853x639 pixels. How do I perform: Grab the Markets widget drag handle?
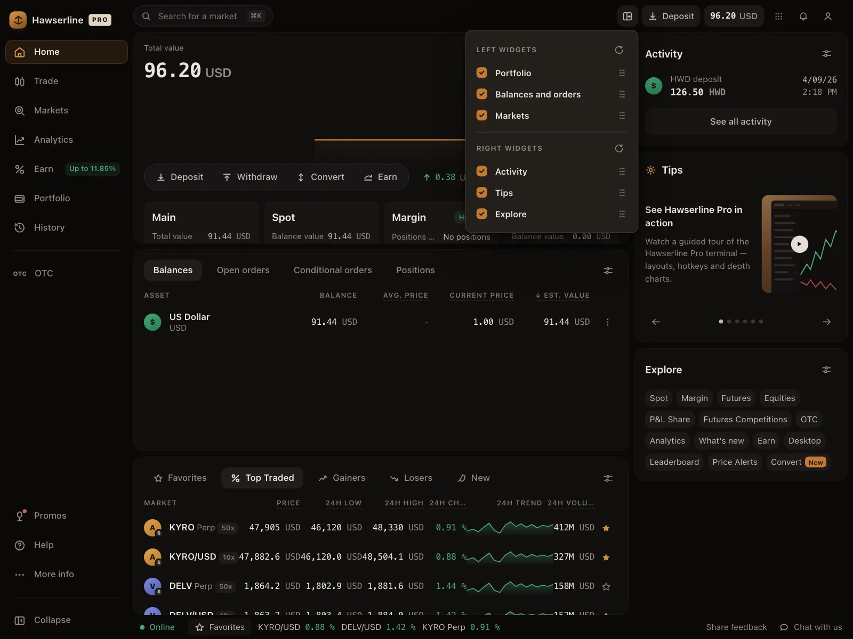622,116
